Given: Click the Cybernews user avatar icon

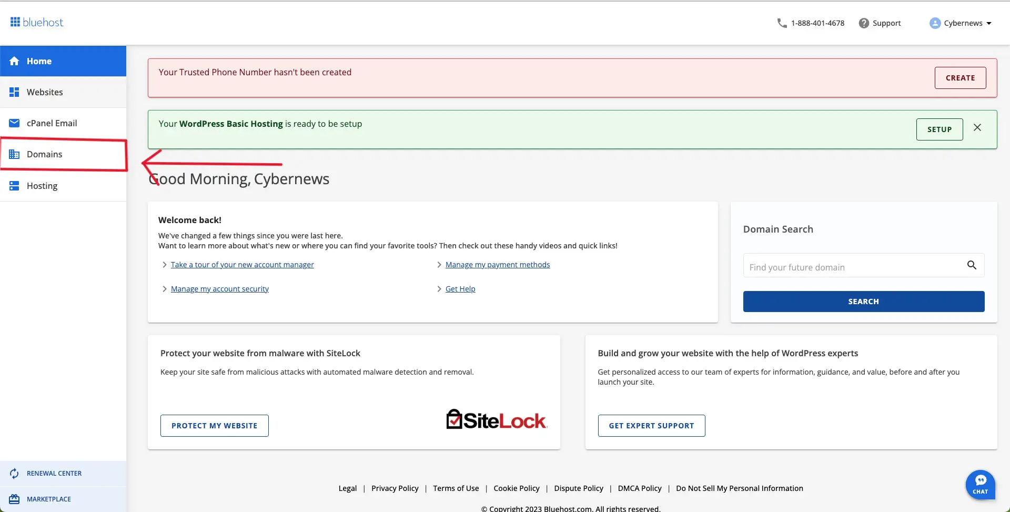Looking at the screenshot, I should (935, 23).
